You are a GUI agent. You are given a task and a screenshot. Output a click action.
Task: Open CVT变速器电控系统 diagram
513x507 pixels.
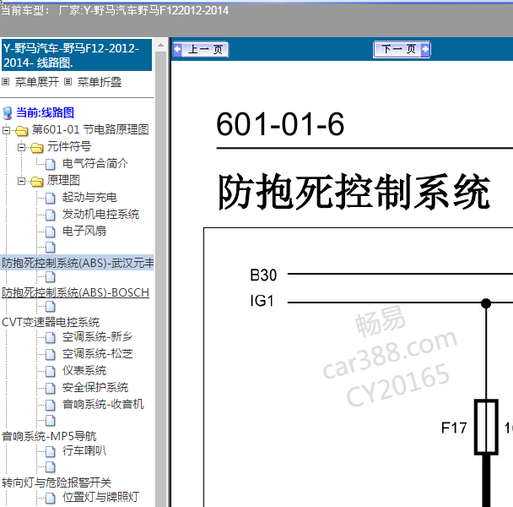point(51,322)
